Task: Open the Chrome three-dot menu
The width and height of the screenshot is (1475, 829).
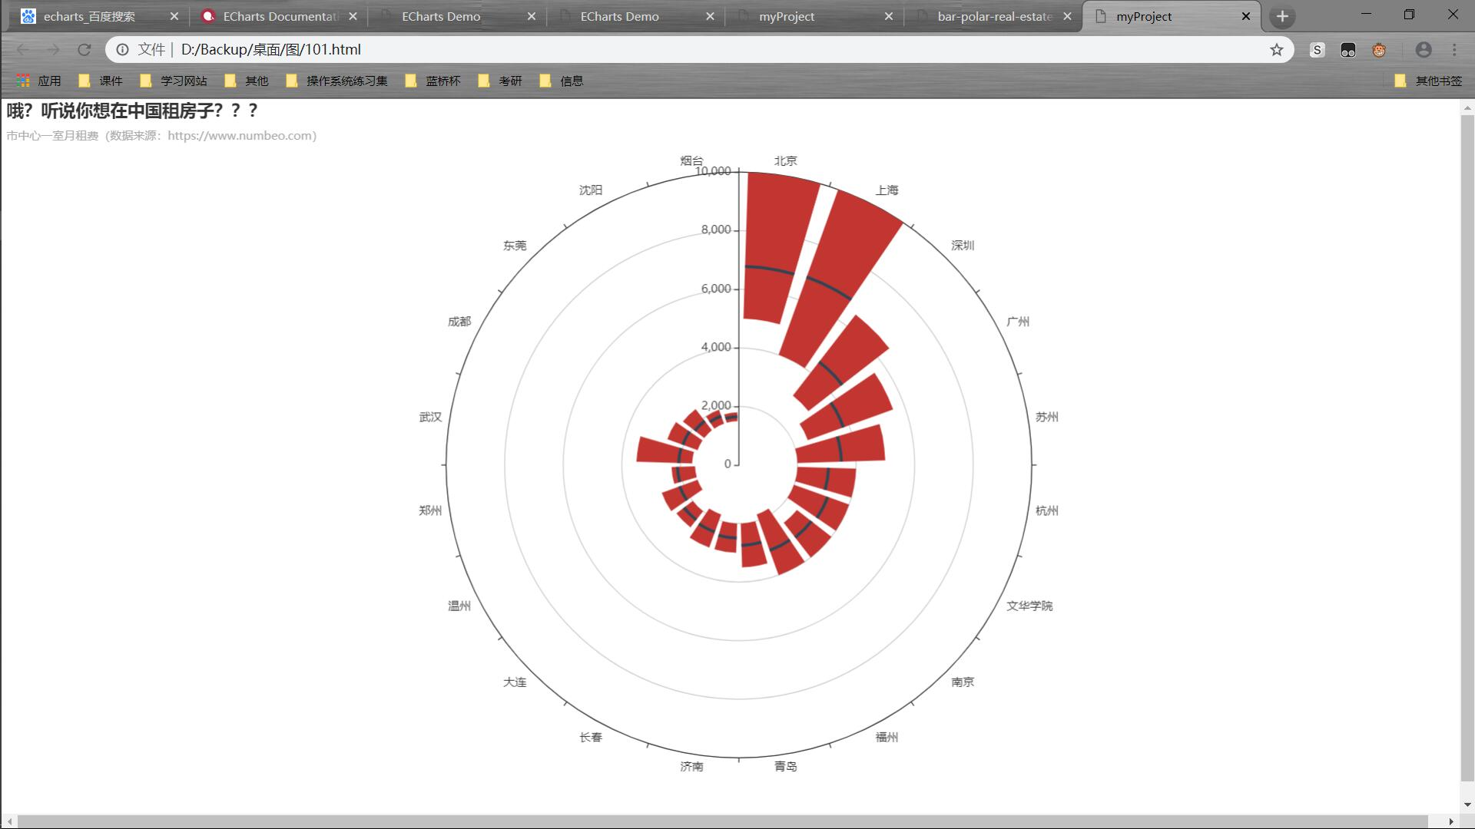Action: pos(1454,50)
